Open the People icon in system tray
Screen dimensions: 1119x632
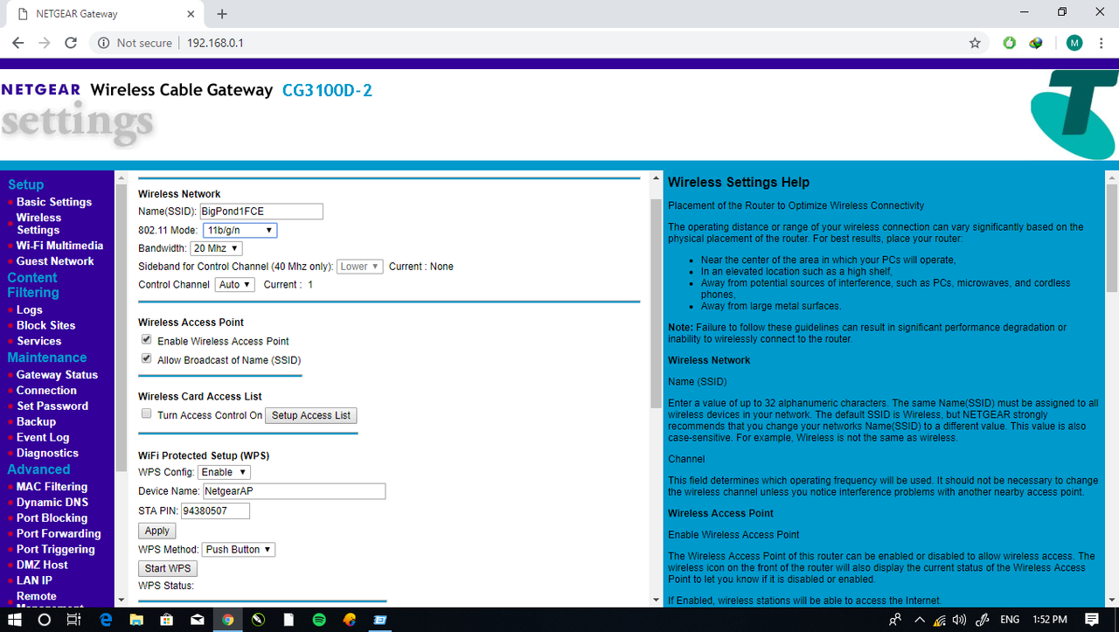[x=895, y=620]
